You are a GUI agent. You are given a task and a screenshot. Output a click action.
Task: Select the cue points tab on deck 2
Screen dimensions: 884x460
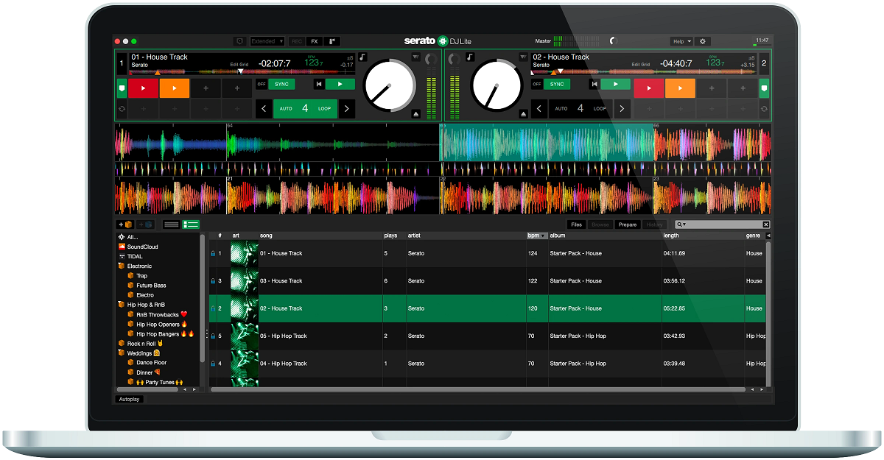pyautogui.click(x=764, y=88)
